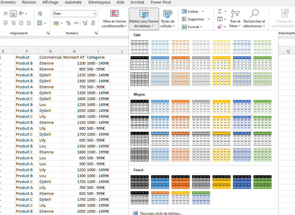
Task: Click the fill down icon
Action: click(220, 19)
